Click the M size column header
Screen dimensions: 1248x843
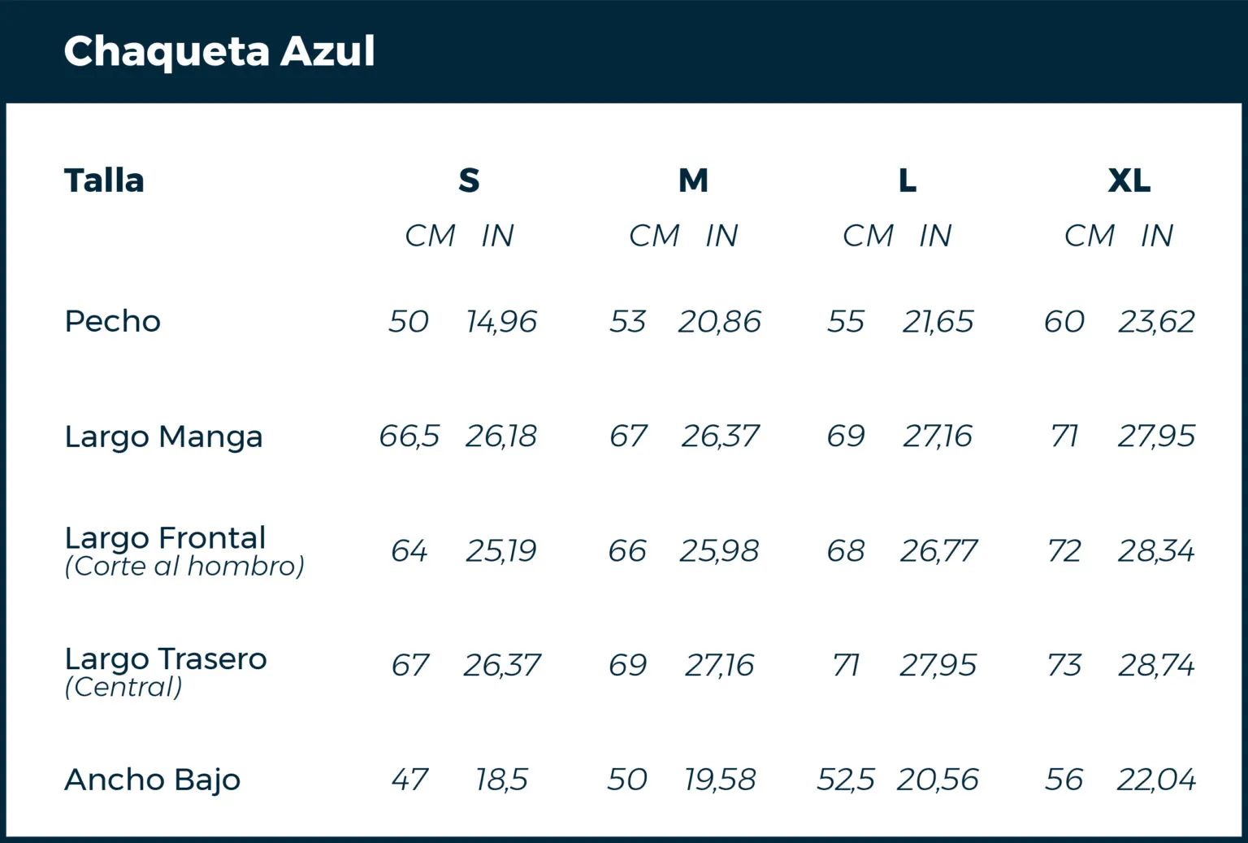click(x=693, y=180)
